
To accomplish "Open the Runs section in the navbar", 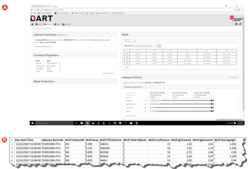I will pyautogui.click(x=39, y=24).
